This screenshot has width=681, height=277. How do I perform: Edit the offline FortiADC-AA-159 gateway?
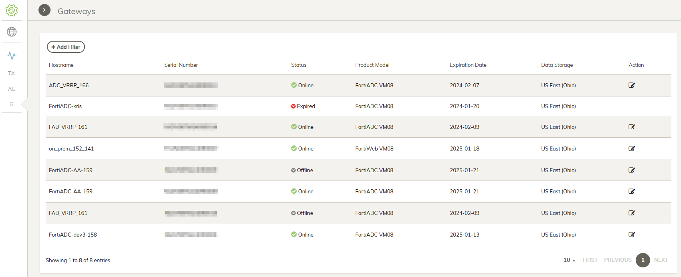632,170
